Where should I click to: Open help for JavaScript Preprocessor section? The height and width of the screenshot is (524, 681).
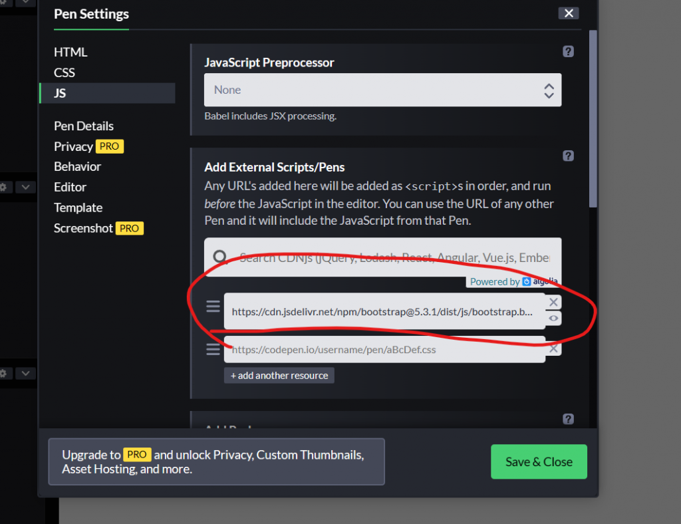tap(568, 52)
